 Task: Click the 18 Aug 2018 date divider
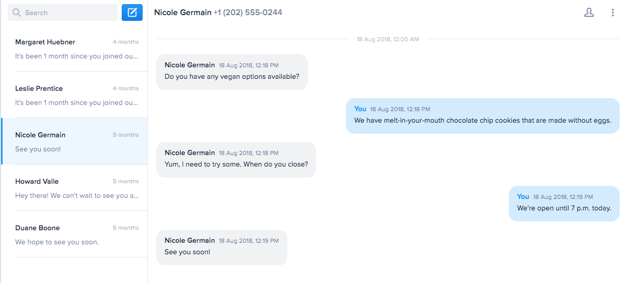click(x=388, y=39)
